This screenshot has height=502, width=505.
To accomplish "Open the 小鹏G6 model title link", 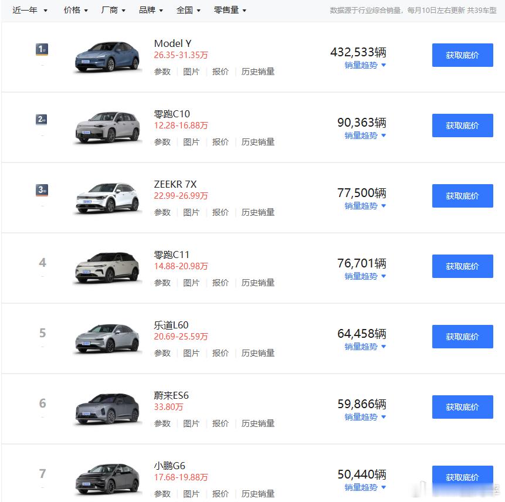I will (170, 466).
